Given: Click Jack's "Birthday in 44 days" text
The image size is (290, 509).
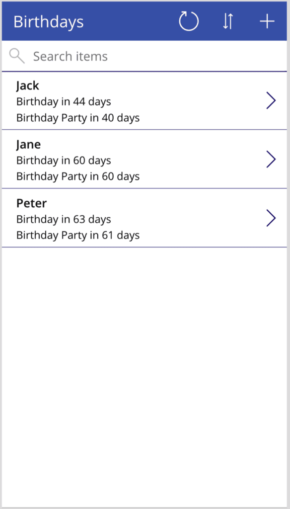Looking at the screenshot, I should (x=64, y=101).
